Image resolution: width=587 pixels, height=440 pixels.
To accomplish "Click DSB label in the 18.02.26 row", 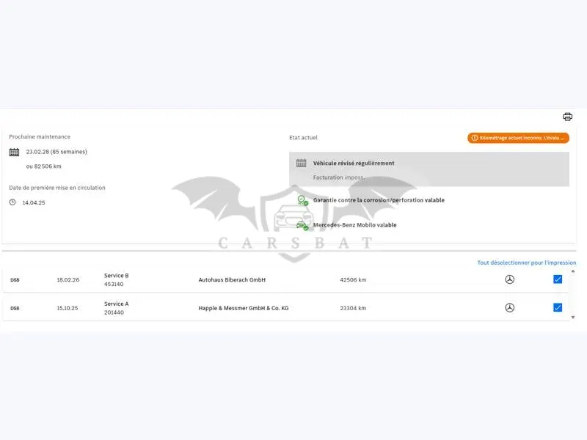I will tap(15, 280).
